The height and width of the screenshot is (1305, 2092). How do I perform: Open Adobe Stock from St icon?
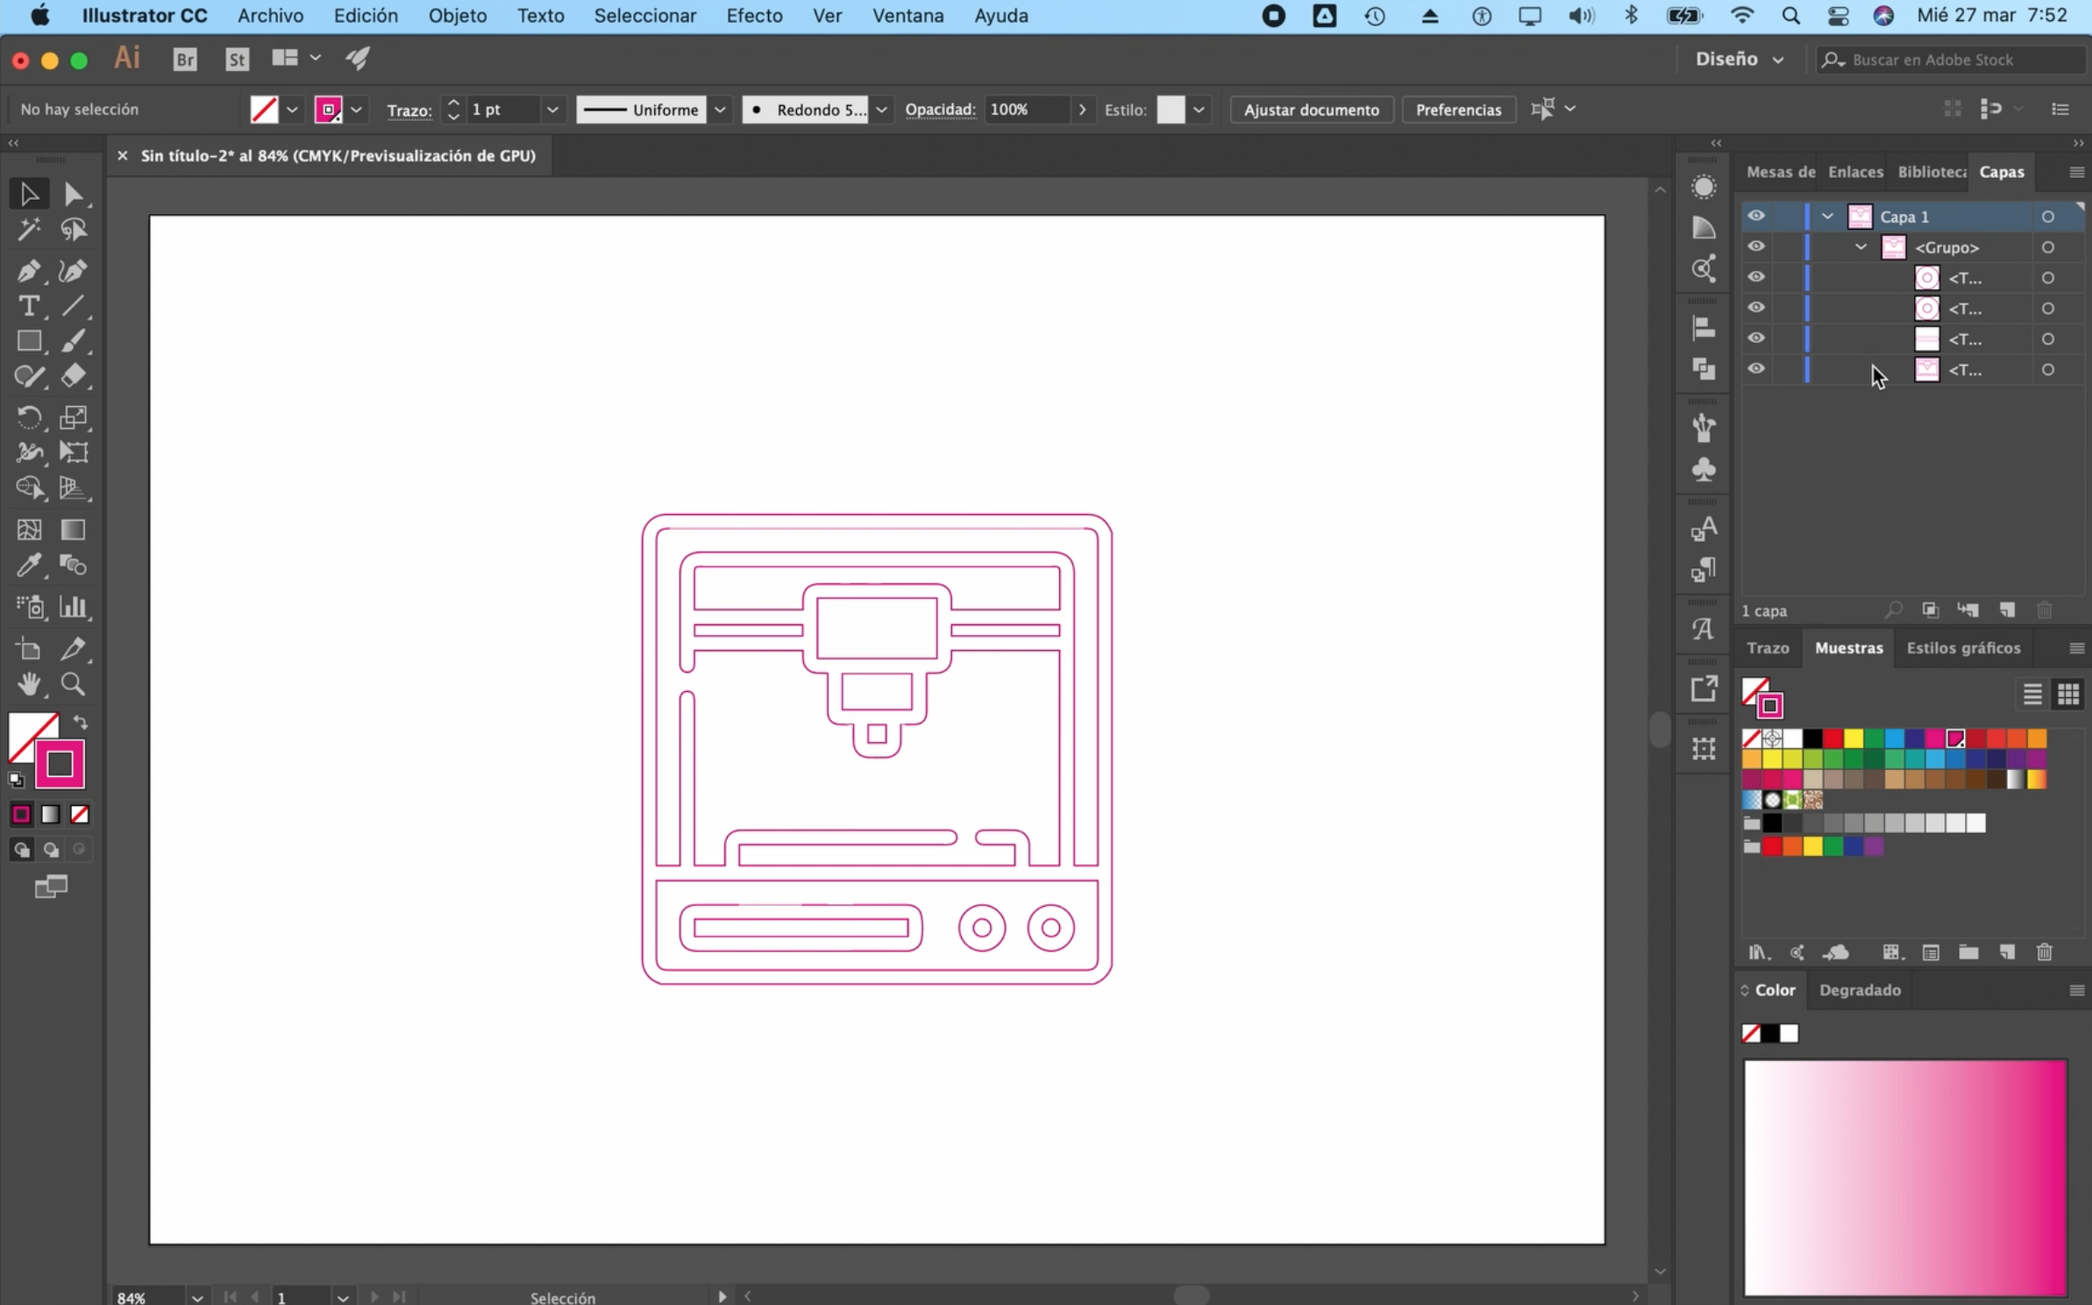coord(237,59)
